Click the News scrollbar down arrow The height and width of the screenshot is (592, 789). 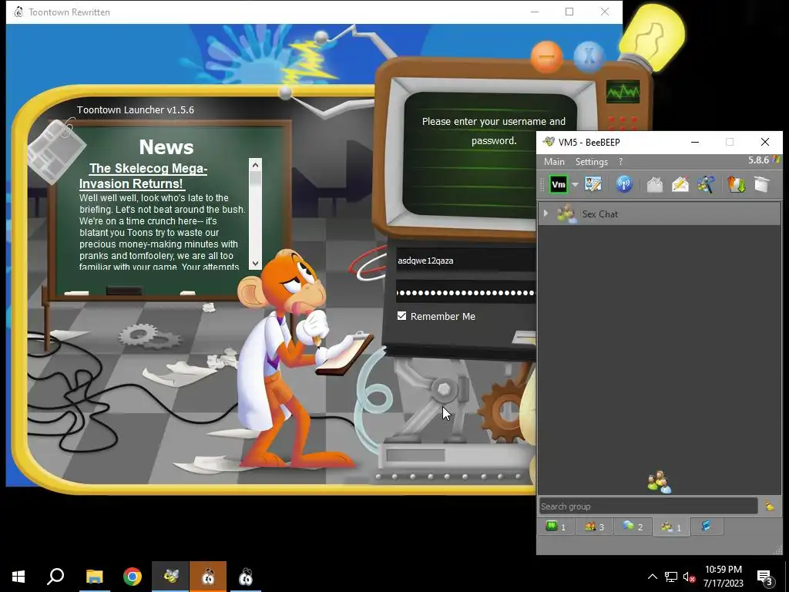pyautogui.click(x=255, y=264)
